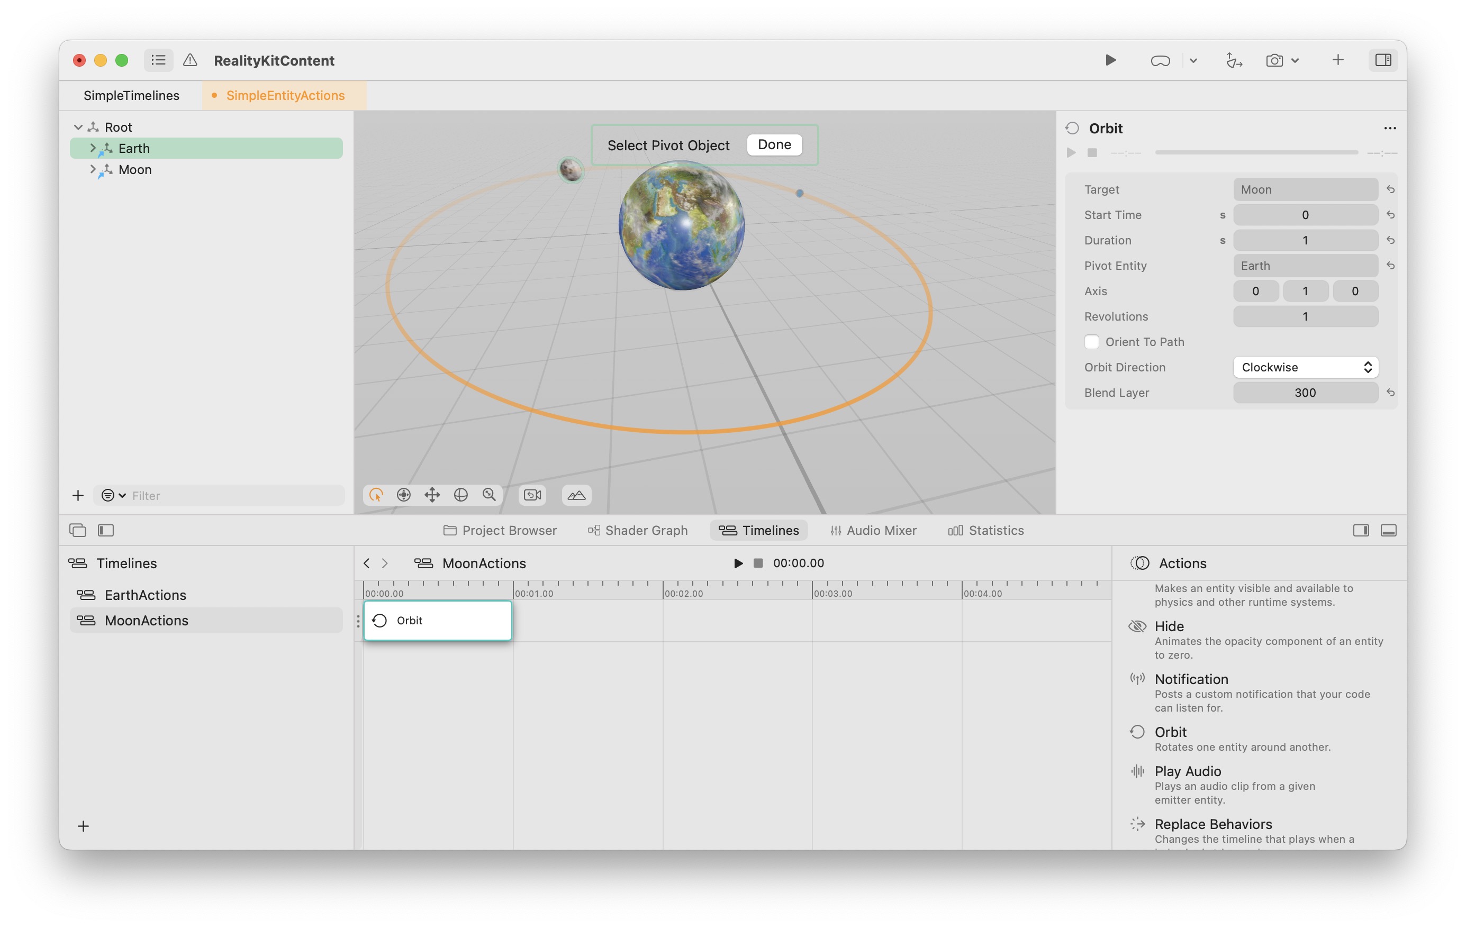Open the Orbit Direction Clockwise dropdown

coord(1305,367)
